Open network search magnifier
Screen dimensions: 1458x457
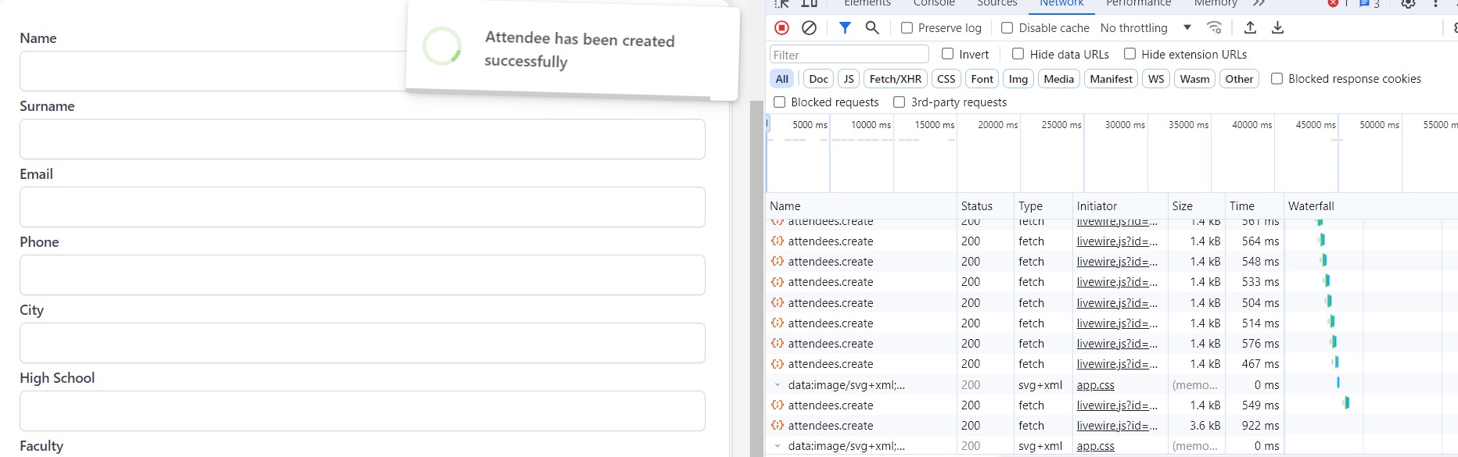tap(872, 27)
